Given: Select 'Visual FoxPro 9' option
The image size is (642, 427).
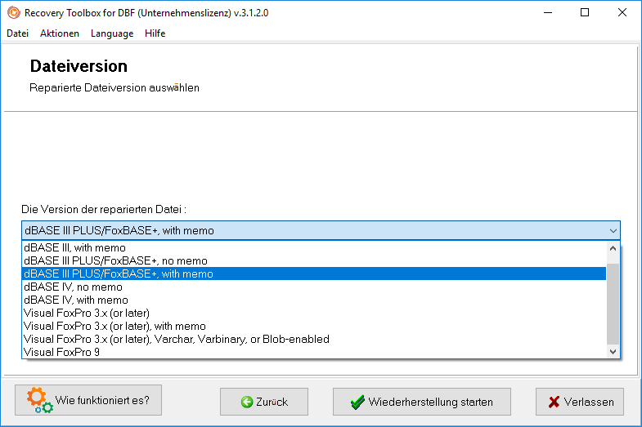Looking at the screenshot, I should [x=313, y=352].
